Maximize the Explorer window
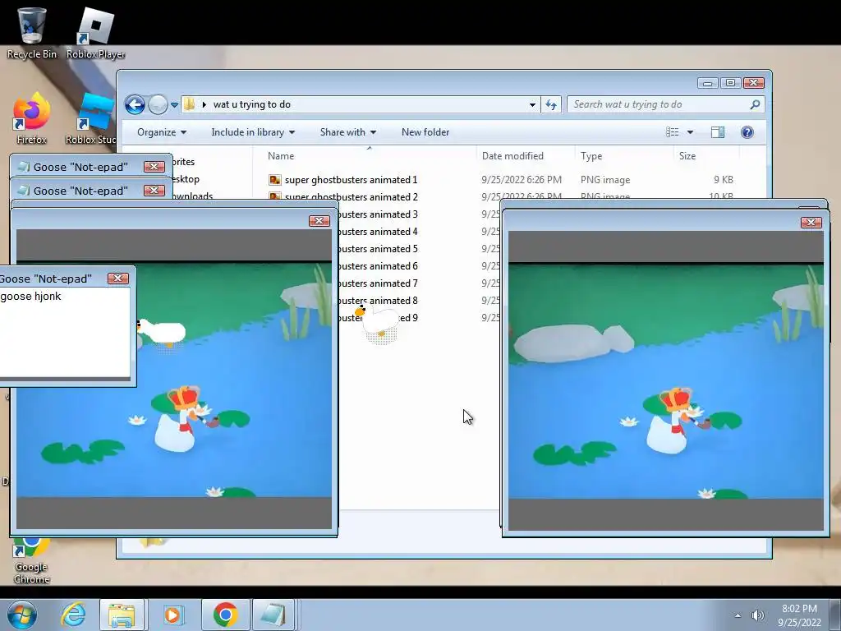 [x=730, y=83]
